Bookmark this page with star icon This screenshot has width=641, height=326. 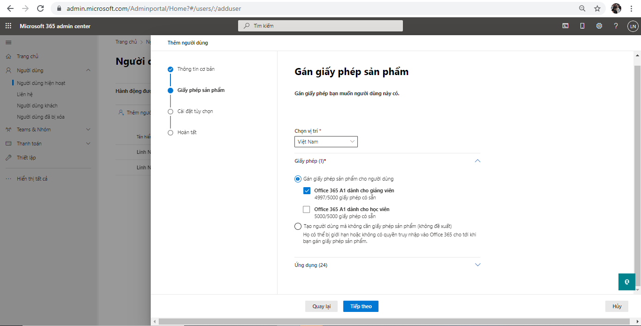click(597, 8)
